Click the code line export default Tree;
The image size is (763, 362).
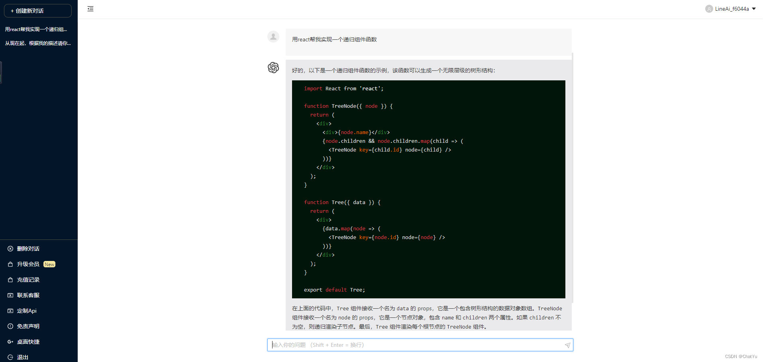[334, 290]
